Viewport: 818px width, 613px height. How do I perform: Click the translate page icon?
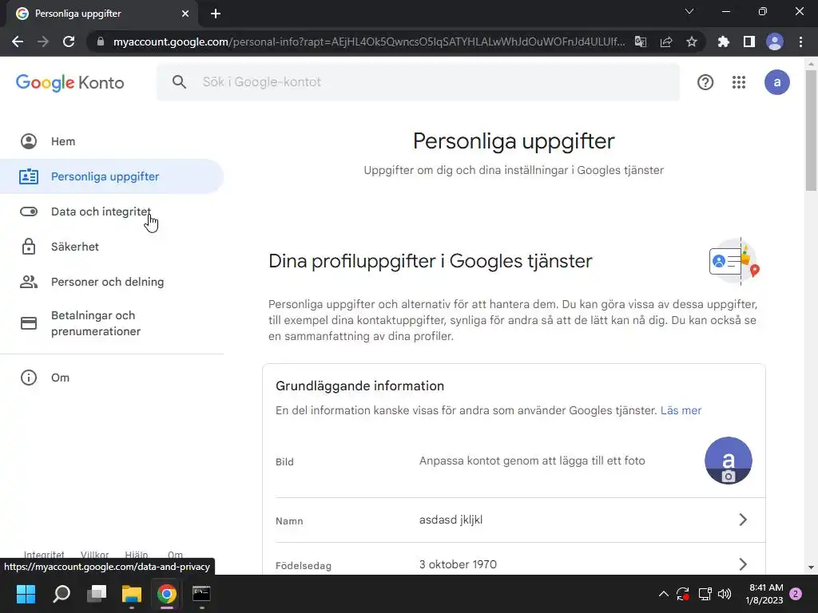[640, 42]
